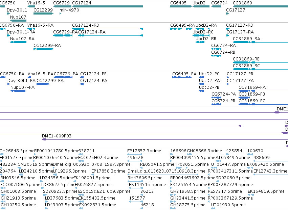Screen dimensions: 288x210
Task: Open the DME1-009P03 BAC clone label
Action: tap(57, 136)
